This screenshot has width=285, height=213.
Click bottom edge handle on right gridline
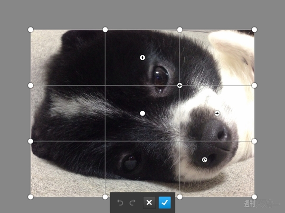coord(180,197)
